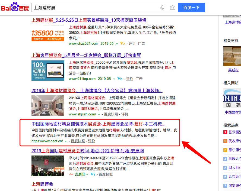Open hot search item 张云雷

(x=235, y=132)
